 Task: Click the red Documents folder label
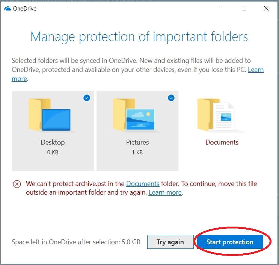click(x=222, y=142)
